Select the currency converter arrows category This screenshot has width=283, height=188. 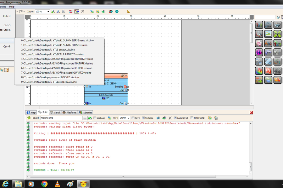click(x=259, y=80)
